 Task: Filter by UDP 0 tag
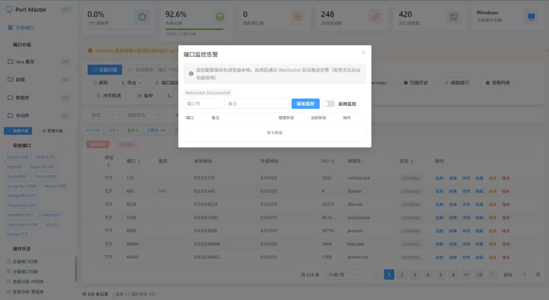pyautogui.click(x=113, y=130)
